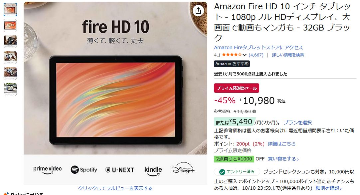Click 詳しい情報を検索 link
Screen dimensions: 360x195
coord(288,55)
